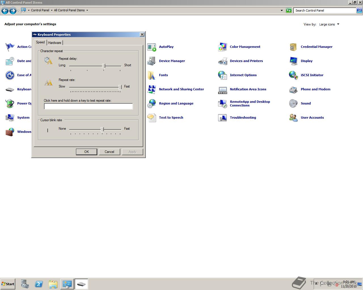Image resolution: width=363 pixels, height=290 pixels.
Task: Launch PowerShell from taskbar
Action: tap(39, 284)
